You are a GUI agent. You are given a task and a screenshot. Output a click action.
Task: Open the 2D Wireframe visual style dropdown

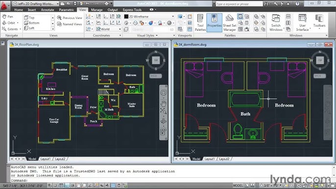[149, 17]
